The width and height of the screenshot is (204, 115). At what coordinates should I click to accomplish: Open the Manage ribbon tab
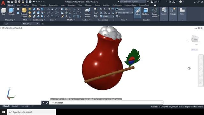pyautogui.click(x=88, y=5)
